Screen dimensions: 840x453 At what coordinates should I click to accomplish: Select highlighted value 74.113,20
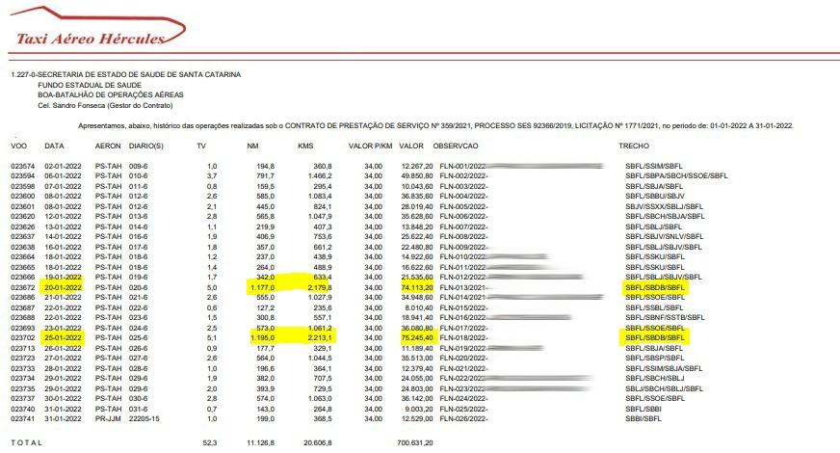click(417, 287)
